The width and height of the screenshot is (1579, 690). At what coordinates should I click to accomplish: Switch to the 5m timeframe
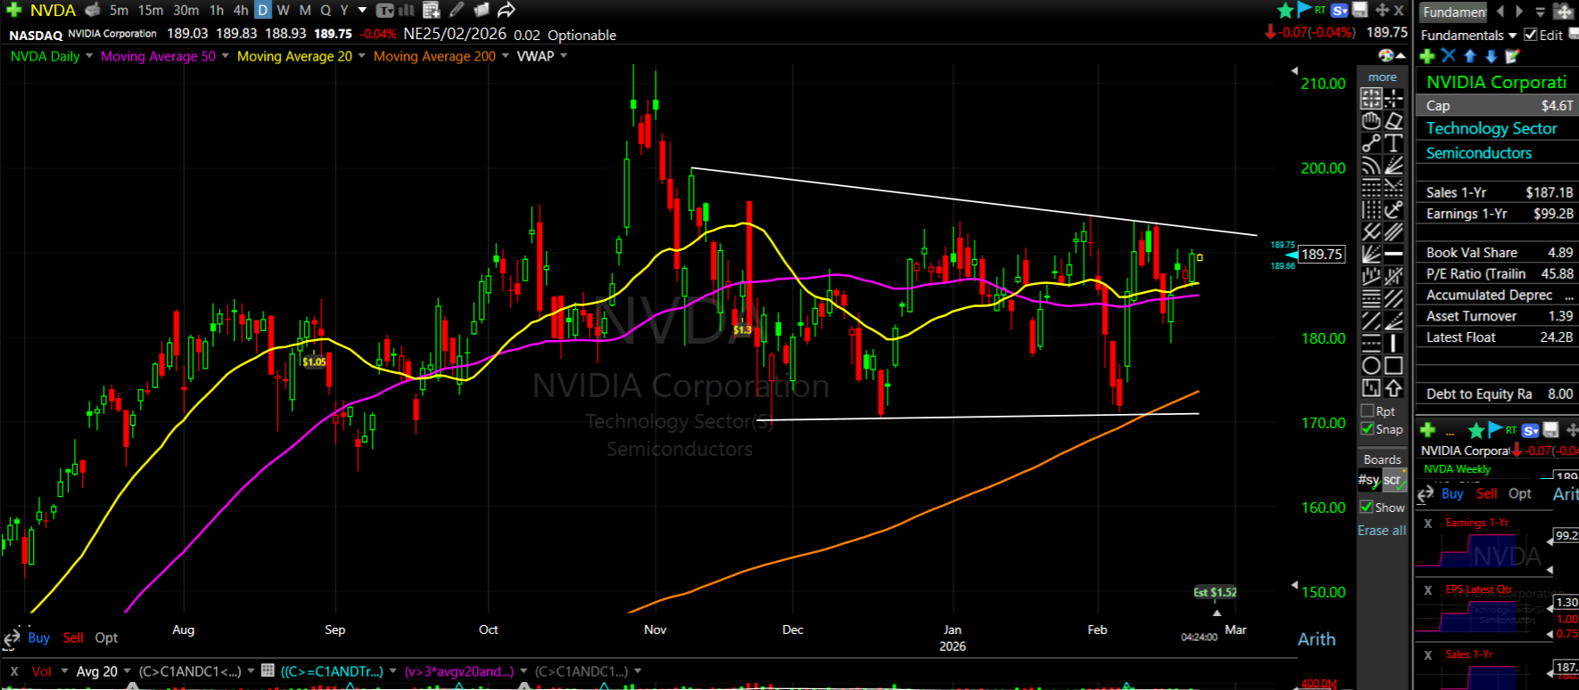point(119,10)
